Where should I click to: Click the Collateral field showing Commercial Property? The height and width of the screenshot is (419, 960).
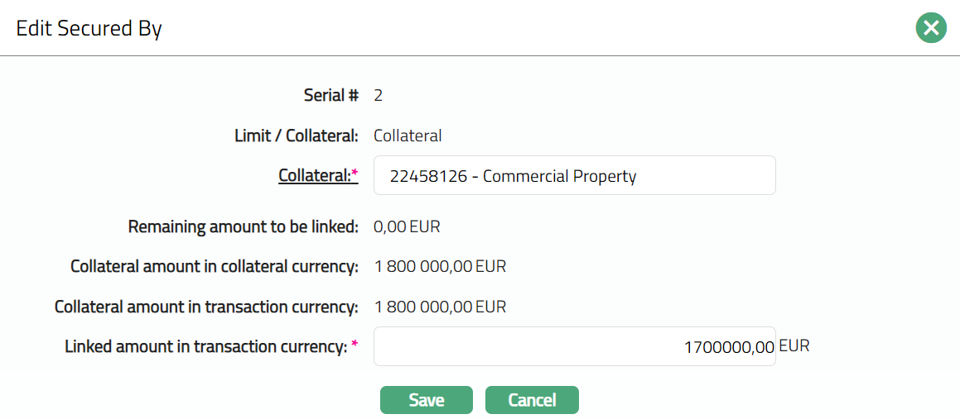pyautogui.click(x=574, y=176)
